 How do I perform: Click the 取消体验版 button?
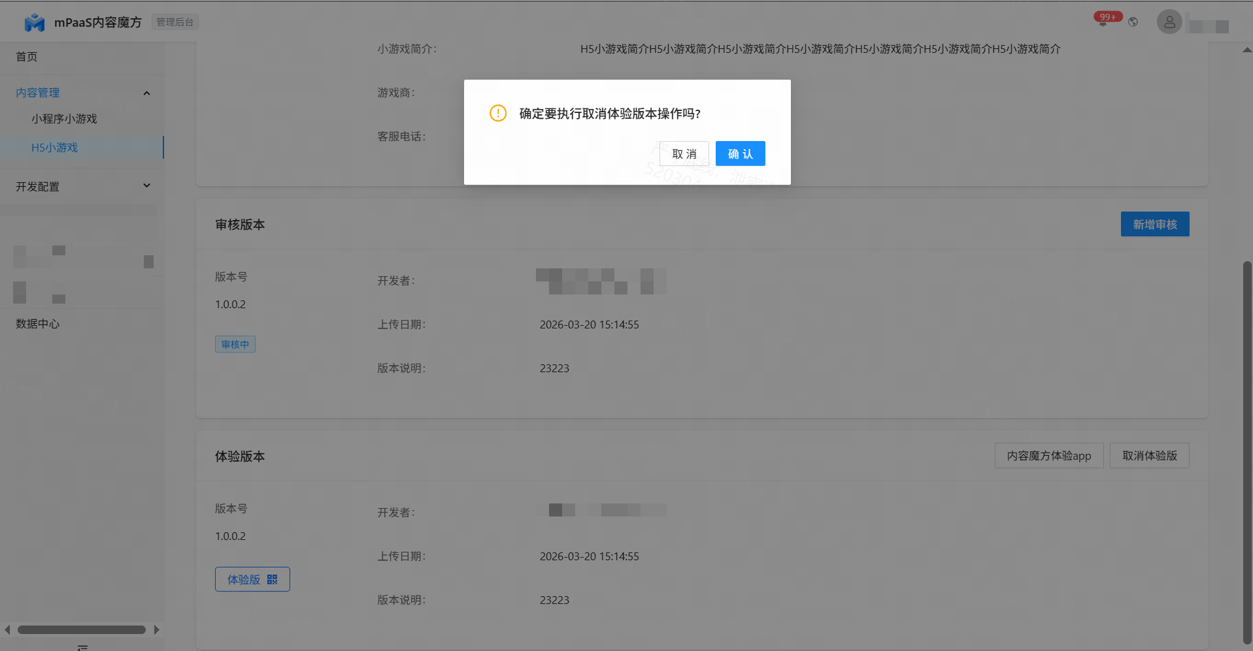tap(1150, 456)
